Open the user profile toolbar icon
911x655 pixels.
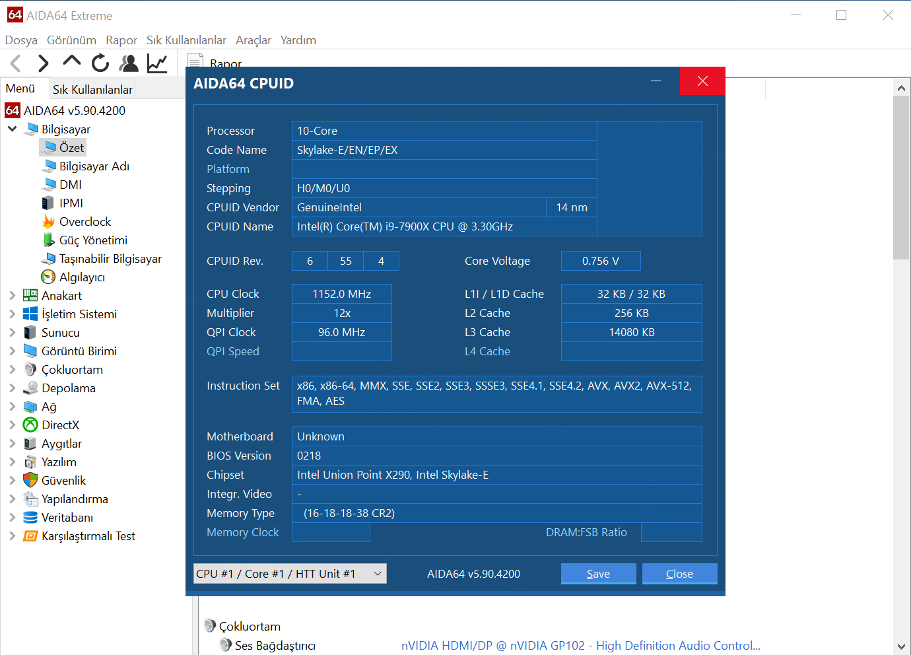(x=129, y=63)
